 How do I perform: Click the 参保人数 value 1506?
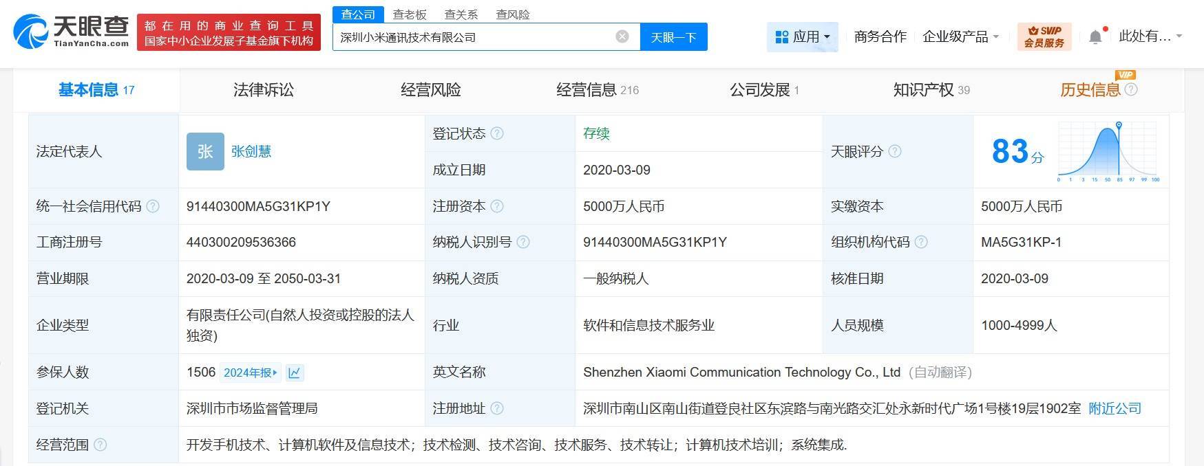tap(200, 372)
